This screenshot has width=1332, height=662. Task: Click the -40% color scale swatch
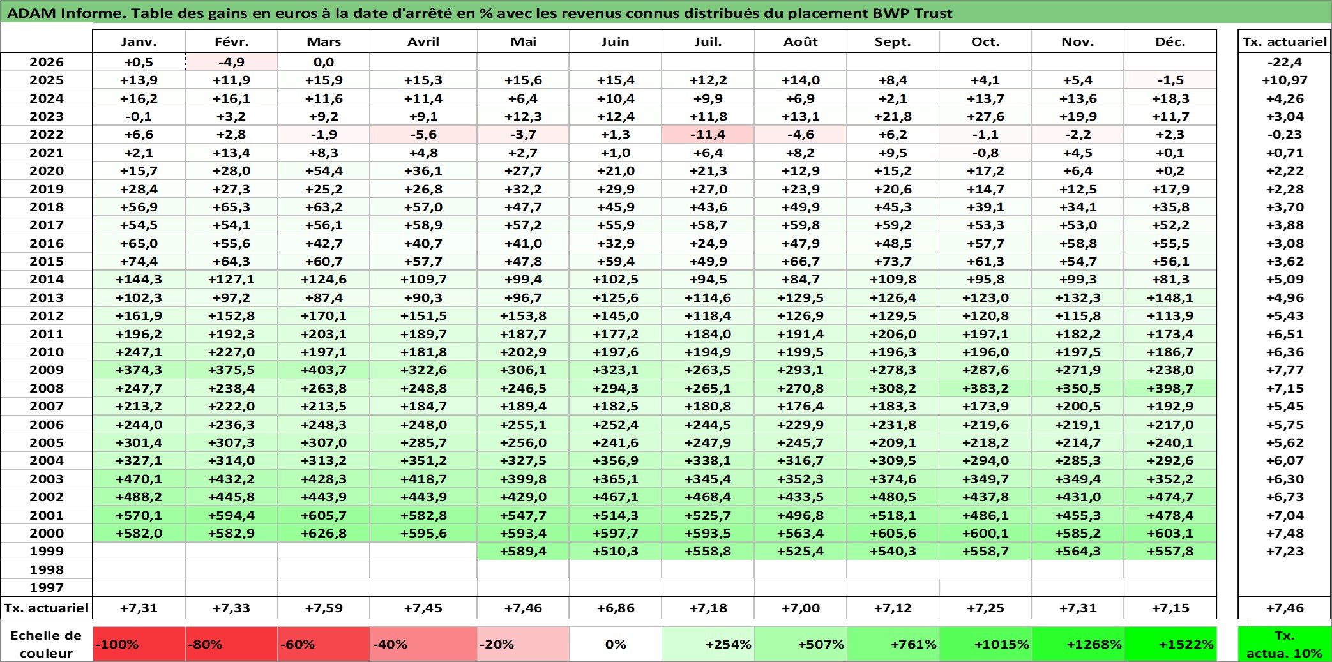423,644
